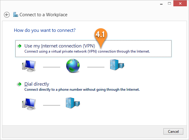Click the VPN description about virtual private network
The image size is (189, 140).
click(x=87, y=51)
